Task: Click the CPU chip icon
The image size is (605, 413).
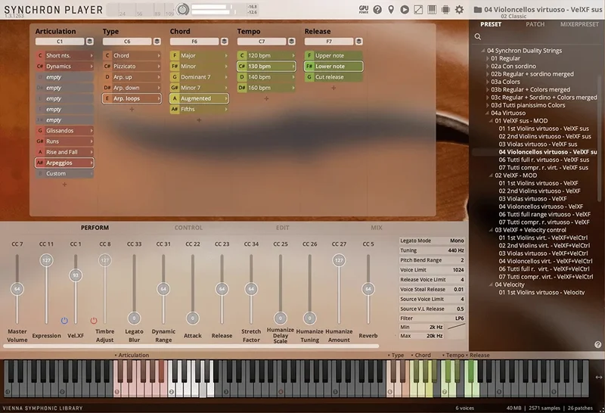Action: pyautogui.click(x=445, y=10)
